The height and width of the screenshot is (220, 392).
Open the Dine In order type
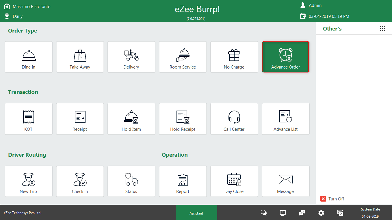(x=29, y=57)
